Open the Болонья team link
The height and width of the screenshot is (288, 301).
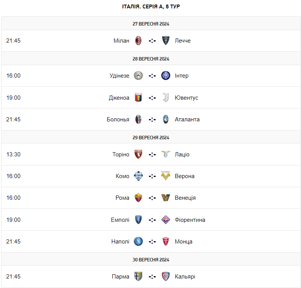point(118,119)
